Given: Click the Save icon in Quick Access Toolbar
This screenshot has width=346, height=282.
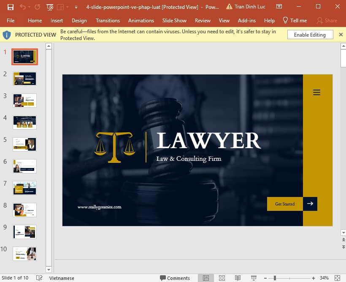Looking at the screenshot, I should pos(11,7).
